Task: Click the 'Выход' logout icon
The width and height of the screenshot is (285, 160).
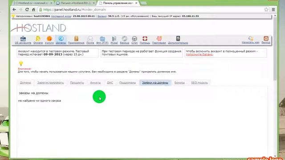Action: 266,40
